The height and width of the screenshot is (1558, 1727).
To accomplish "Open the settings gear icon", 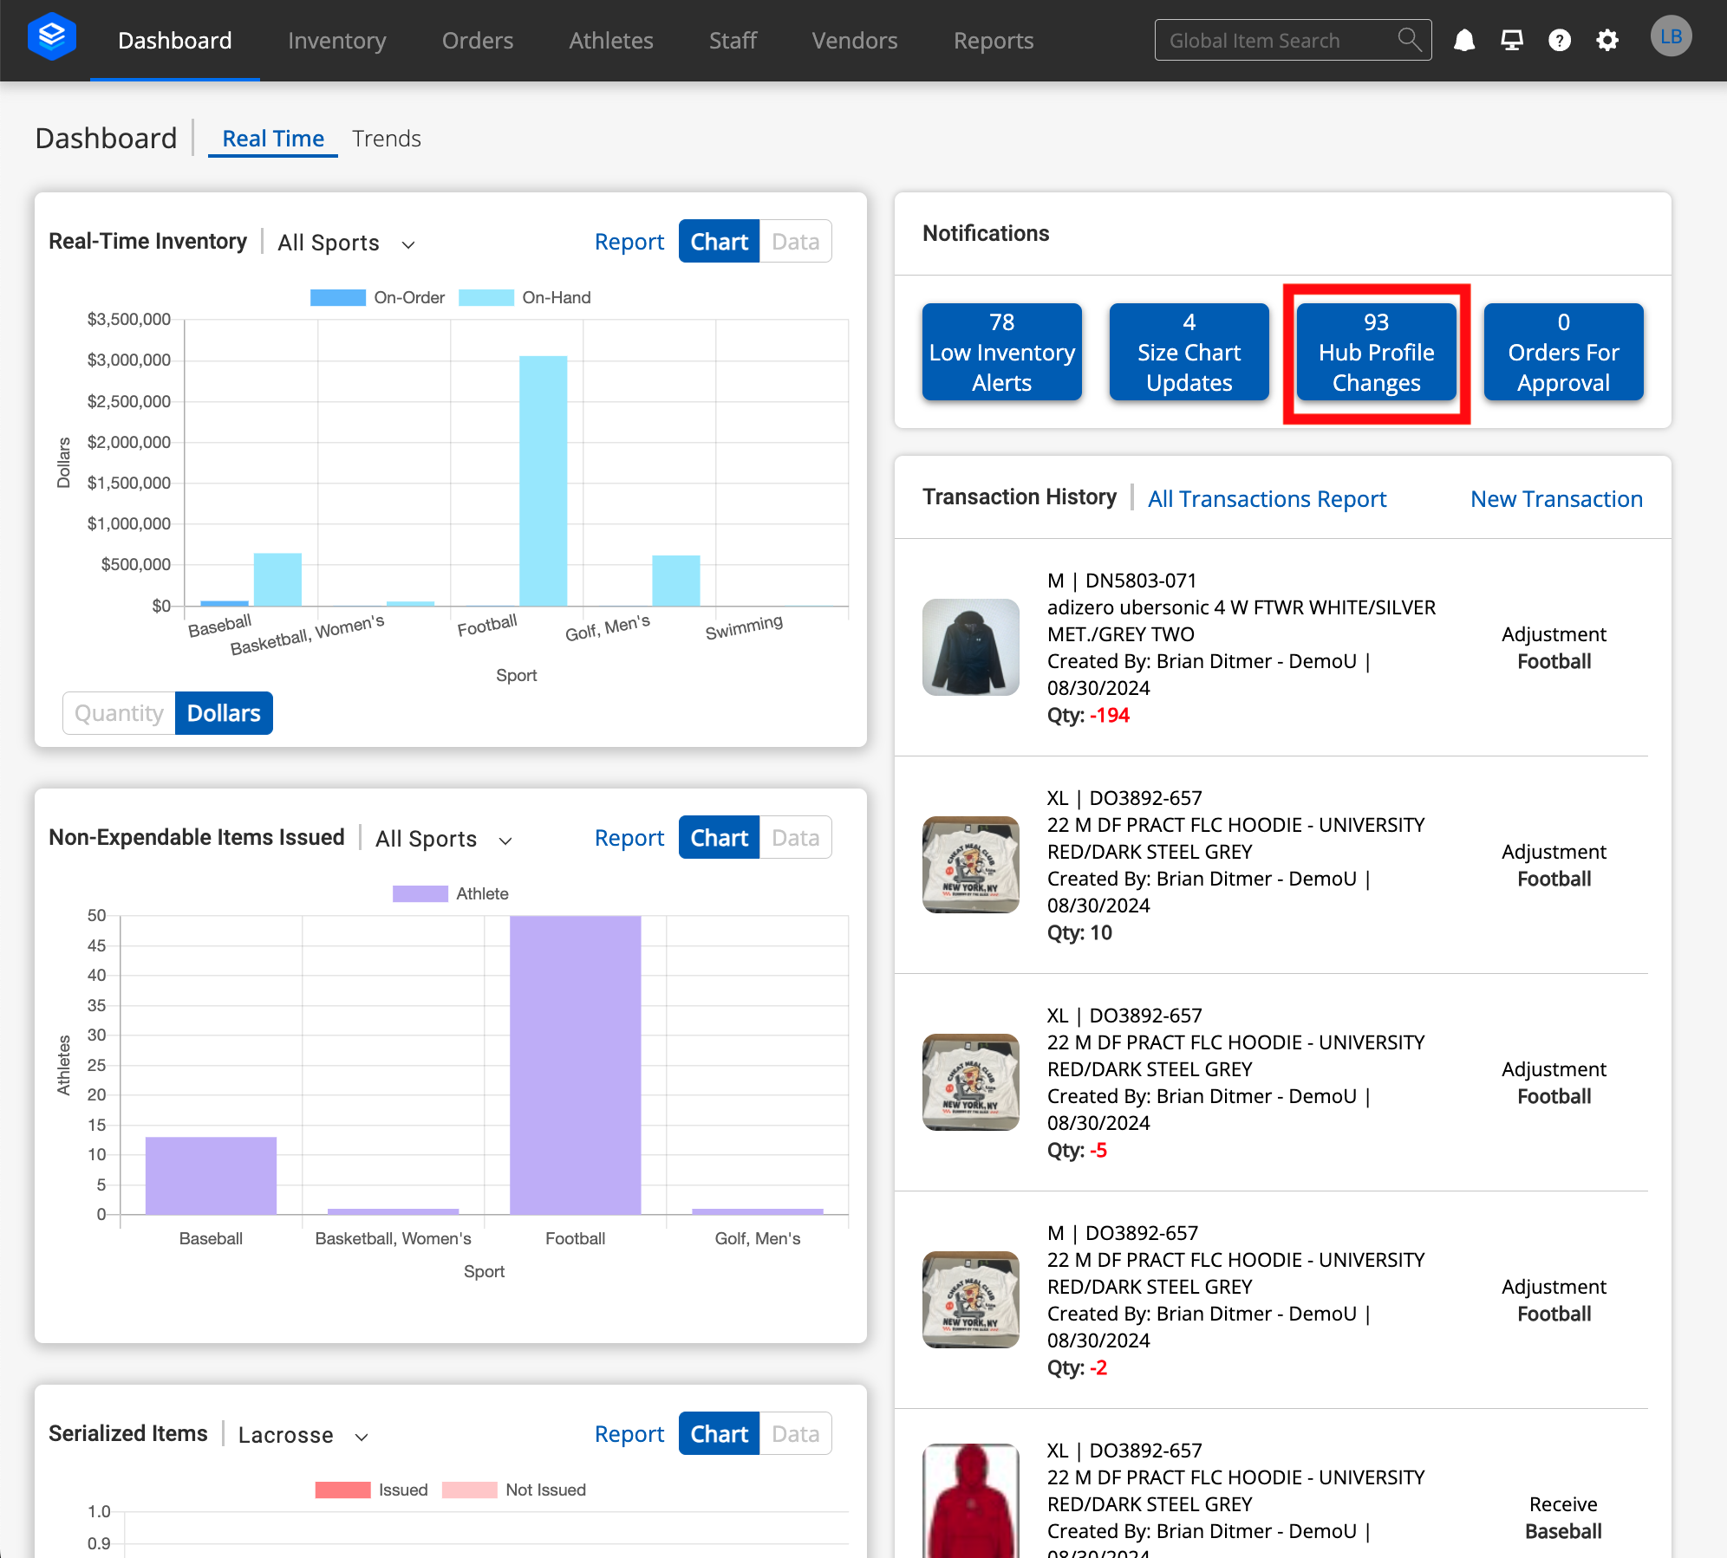I will coord(1607,40).
